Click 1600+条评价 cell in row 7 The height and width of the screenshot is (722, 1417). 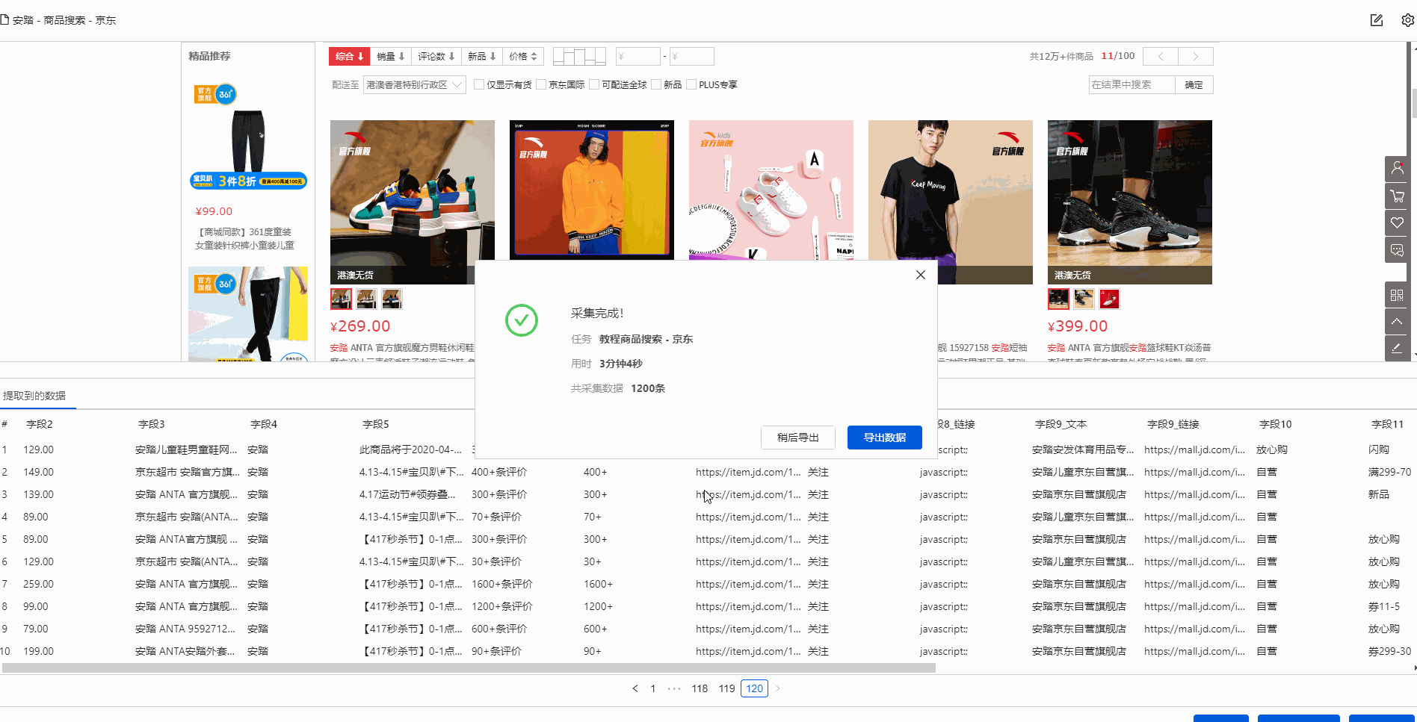[502, 584]
